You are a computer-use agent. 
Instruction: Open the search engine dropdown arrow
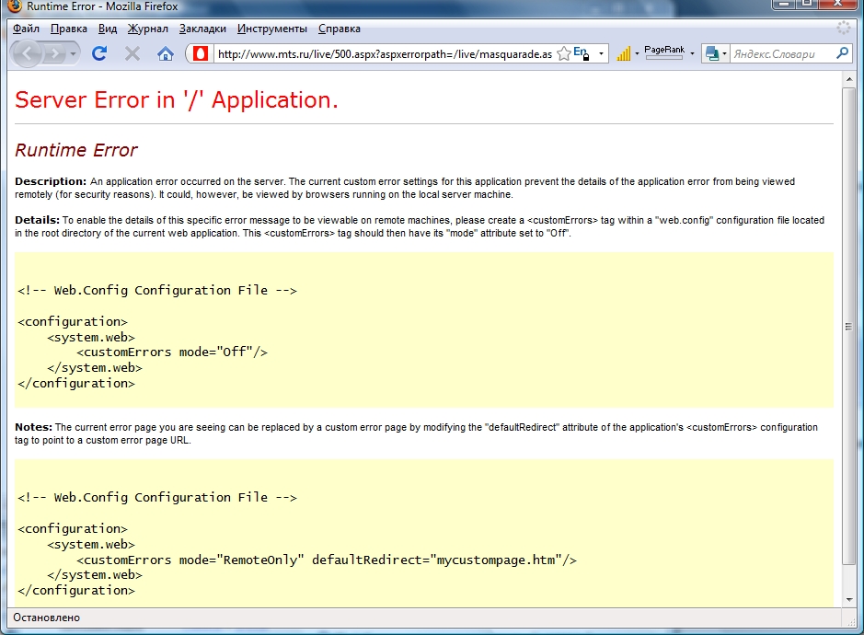(x=724, y=54)
